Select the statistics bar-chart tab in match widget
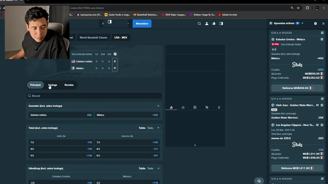Screen dimensions: 328x184 (x=171, y=107)
